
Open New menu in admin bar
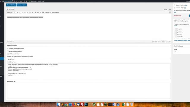coord(20,1)
